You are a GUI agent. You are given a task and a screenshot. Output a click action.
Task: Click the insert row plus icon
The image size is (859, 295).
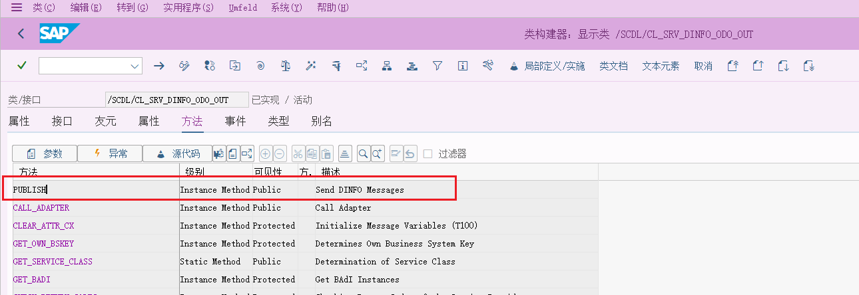[265, 153]
